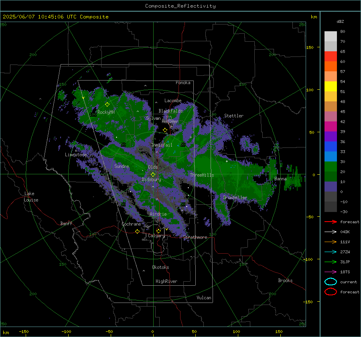Click the yellow radar site marker at Didsbury
This screenshot has width=361, height=337.
153,175
